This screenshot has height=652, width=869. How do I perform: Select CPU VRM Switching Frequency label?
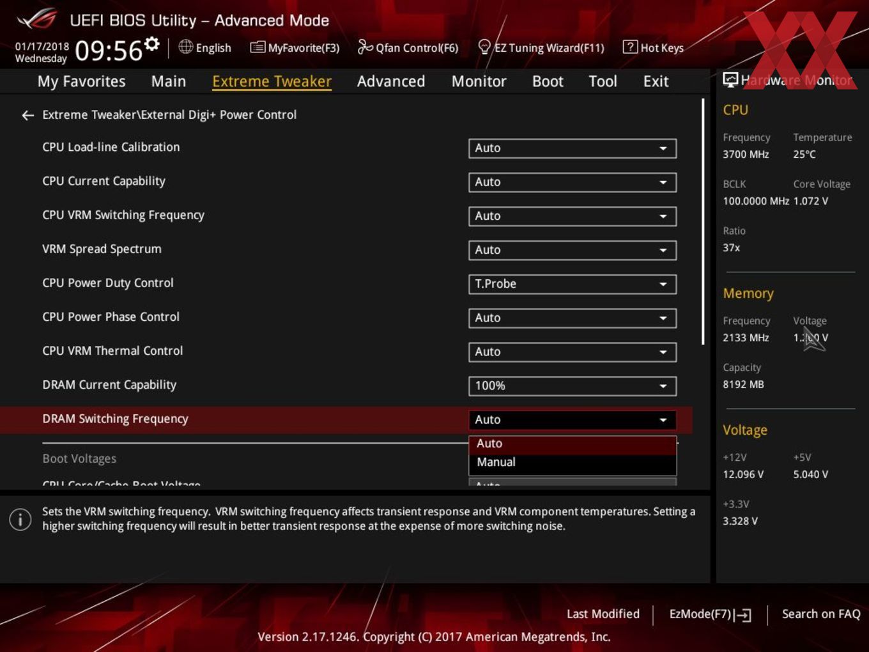pos(123,215)
